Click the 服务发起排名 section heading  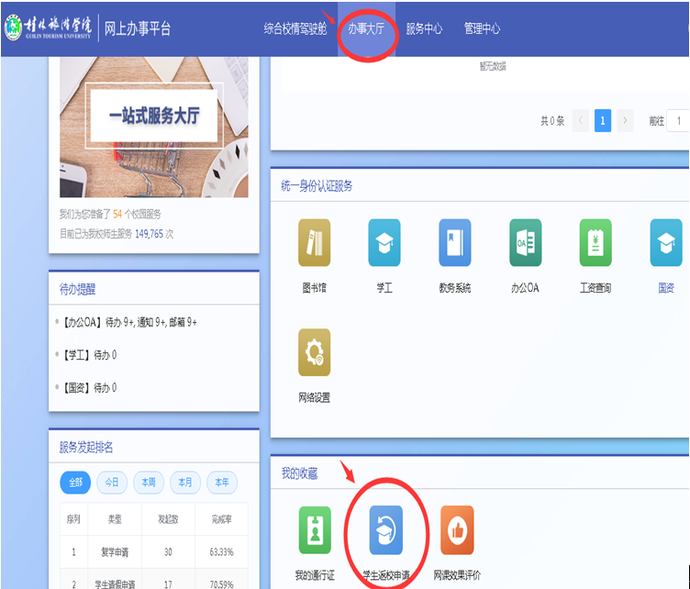(86, 448)
